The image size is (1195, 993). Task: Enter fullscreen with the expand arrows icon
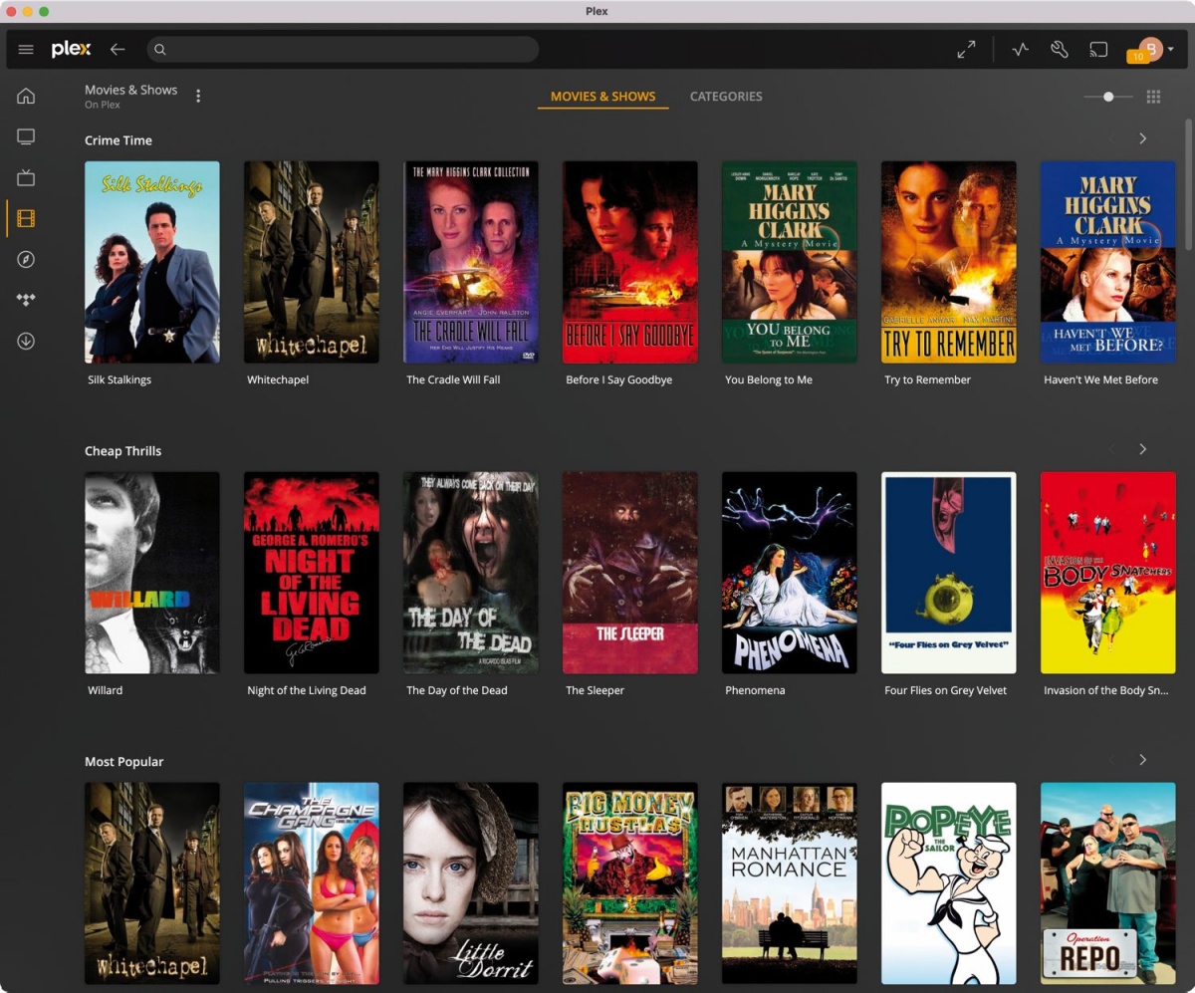[966, 49]
